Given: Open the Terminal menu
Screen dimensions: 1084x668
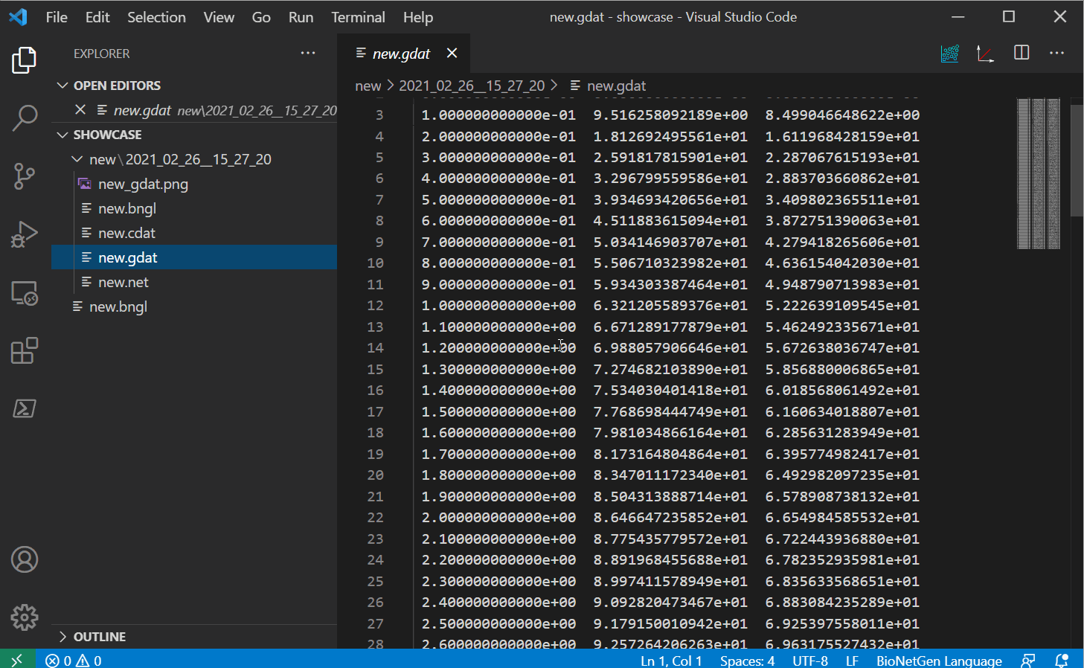Looking at the screenshot, I should pos(358,17).
